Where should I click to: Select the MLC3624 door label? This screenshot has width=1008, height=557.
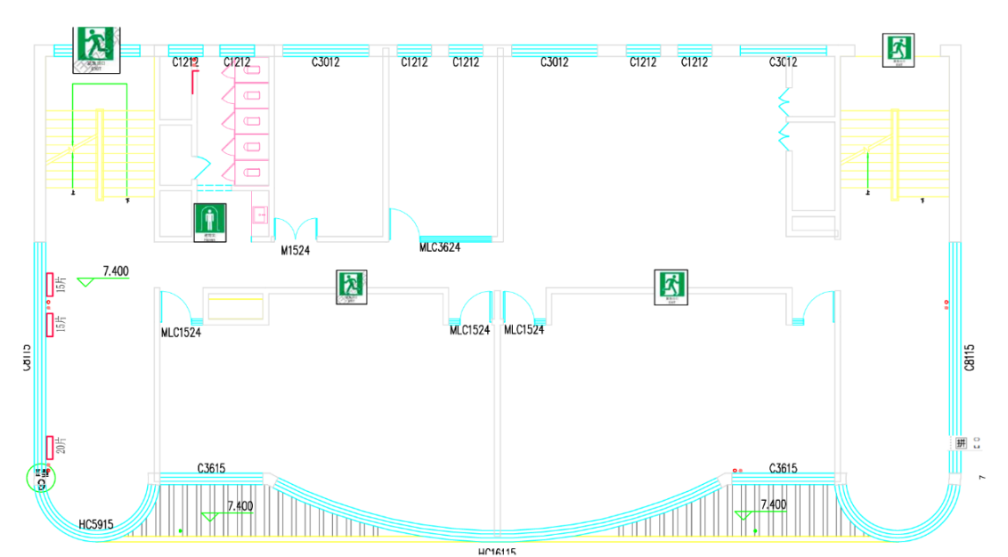pyautogui.click(x=440, y=248)
